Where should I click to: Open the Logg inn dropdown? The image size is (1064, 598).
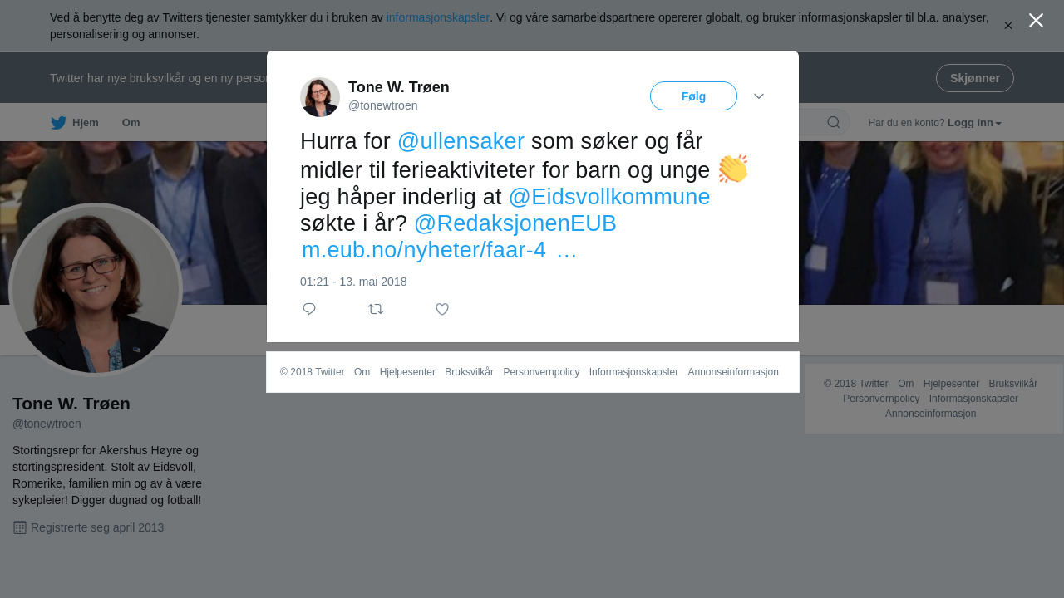[974, 123]
